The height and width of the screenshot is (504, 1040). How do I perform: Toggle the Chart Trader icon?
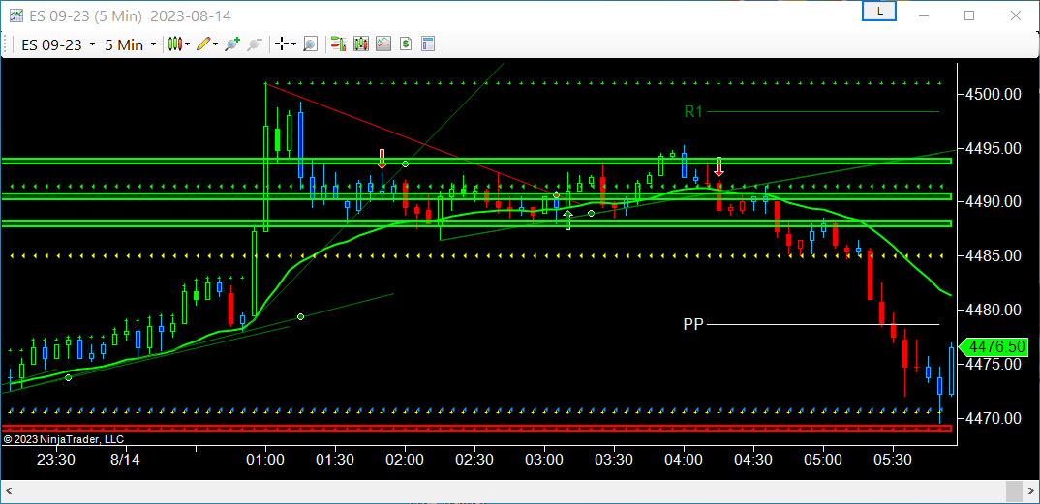tap(338, 44)
